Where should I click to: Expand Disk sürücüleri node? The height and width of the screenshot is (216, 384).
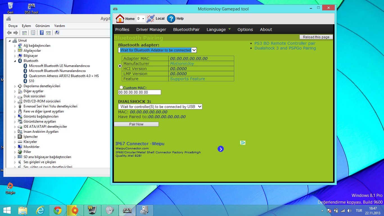15,96
